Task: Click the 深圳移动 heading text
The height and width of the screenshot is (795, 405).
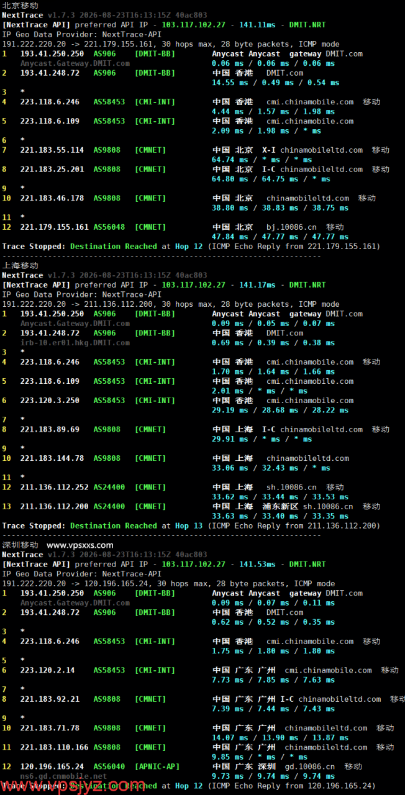Action: pyautogui.click(x=20, y=545)
